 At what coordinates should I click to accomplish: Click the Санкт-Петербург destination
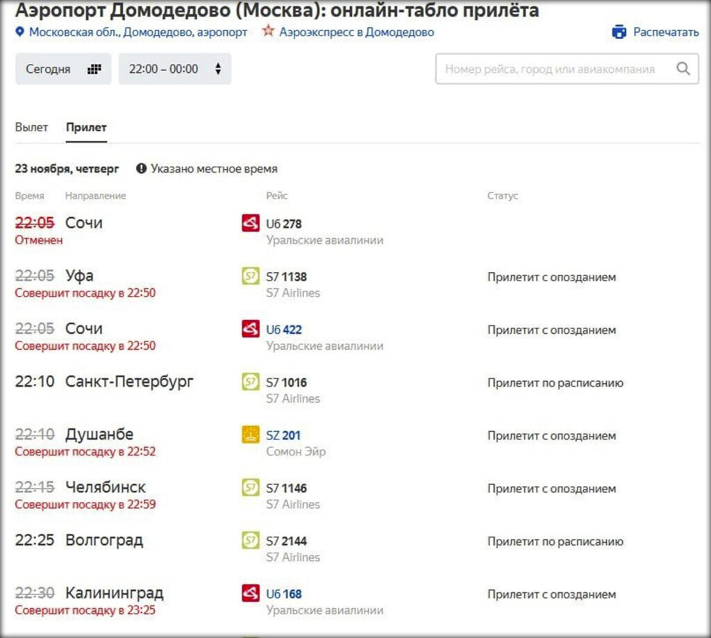[x=129, y=382]
